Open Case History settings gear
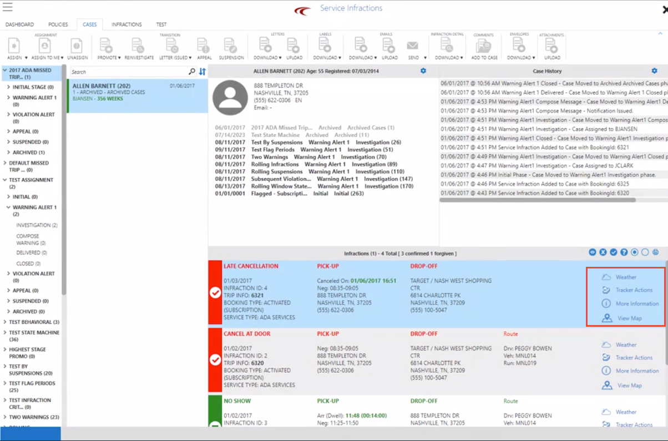Viewport: 668px width, 441px height. [x=654, y=71]
